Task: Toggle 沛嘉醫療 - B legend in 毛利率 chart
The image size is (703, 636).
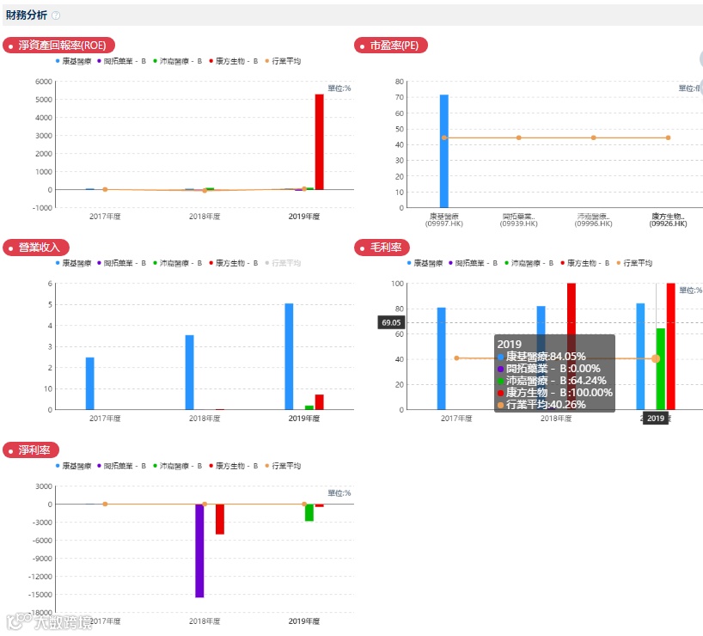Action: 529,263
